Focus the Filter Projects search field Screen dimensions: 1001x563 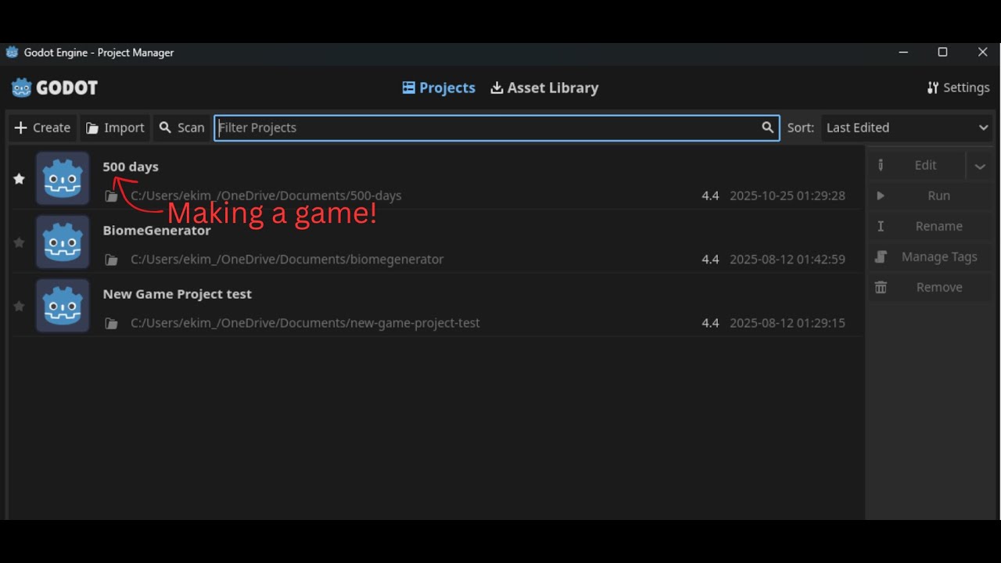click(497, 127)
